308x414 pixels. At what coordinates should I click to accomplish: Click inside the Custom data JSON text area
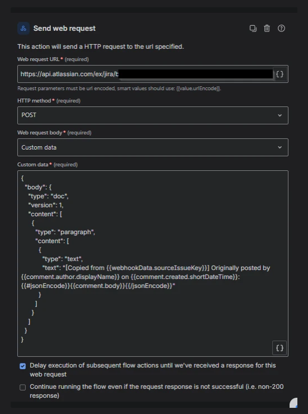[x=153, y=263]
